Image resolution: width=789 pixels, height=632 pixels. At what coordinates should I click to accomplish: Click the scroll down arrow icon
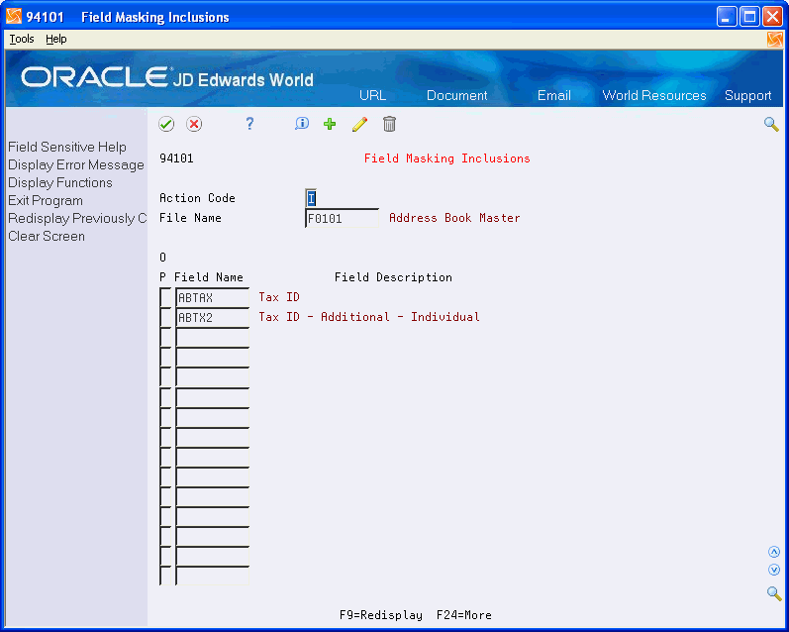pos(774,570)
